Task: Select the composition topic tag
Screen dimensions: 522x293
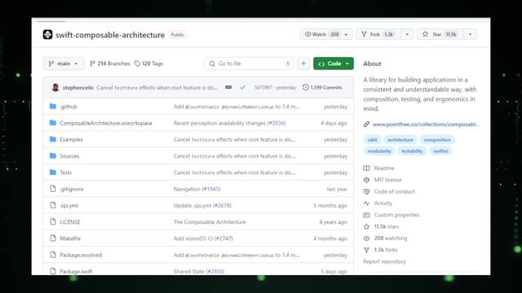Action: pyautogui.click(x=437, y=140)
